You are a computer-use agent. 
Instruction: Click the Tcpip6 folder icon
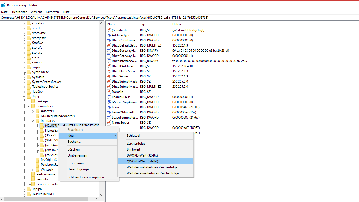pos(29,189)
